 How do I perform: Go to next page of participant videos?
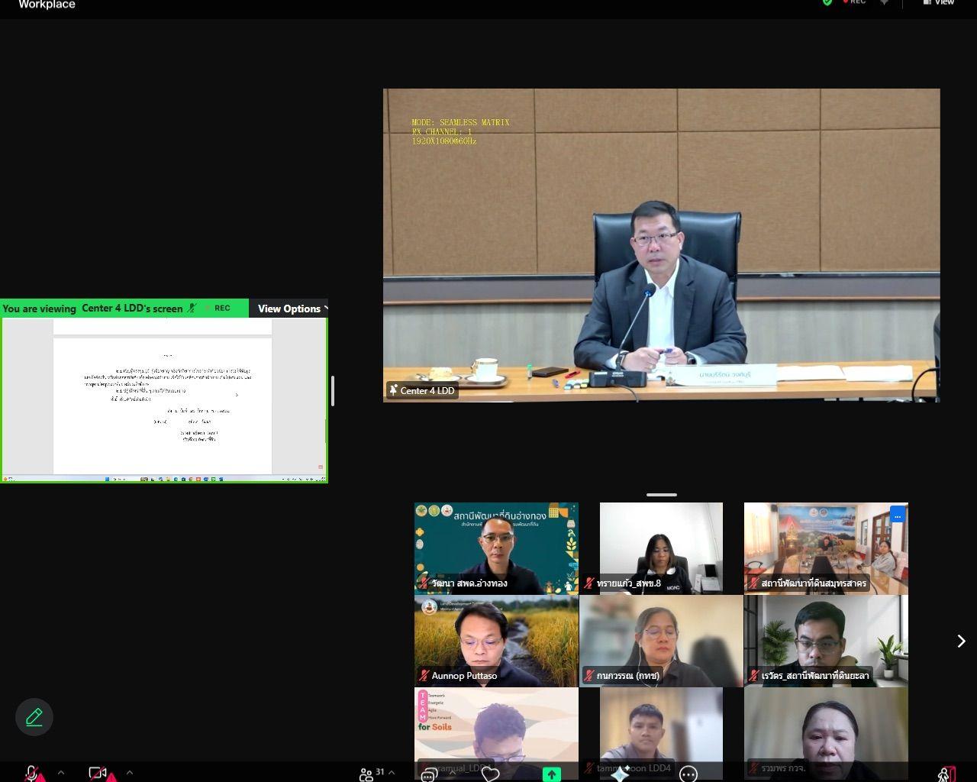[961, 641]
